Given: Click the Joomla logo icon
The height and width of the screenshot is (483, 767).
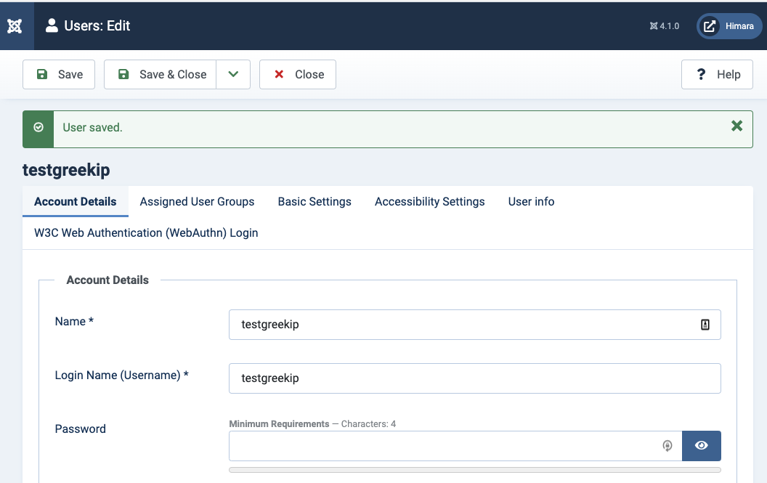Looking at the screenshot, I should [x=15, y=26].
